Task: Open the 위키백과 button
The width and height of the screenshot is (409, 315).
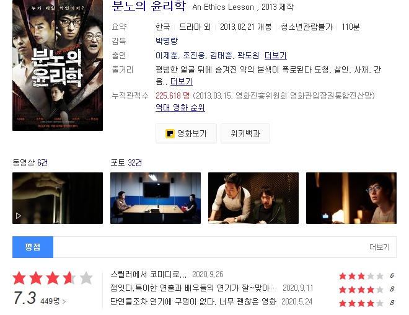Action: (245, 133)
